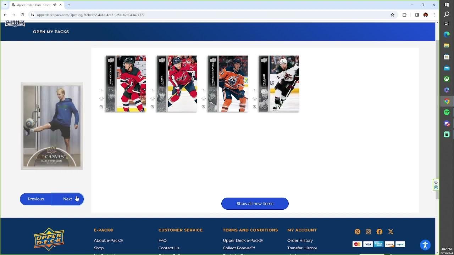Zoom into the Phil Kessel card
This screenshot has height=255, width=454.
(x=255, y=107)
